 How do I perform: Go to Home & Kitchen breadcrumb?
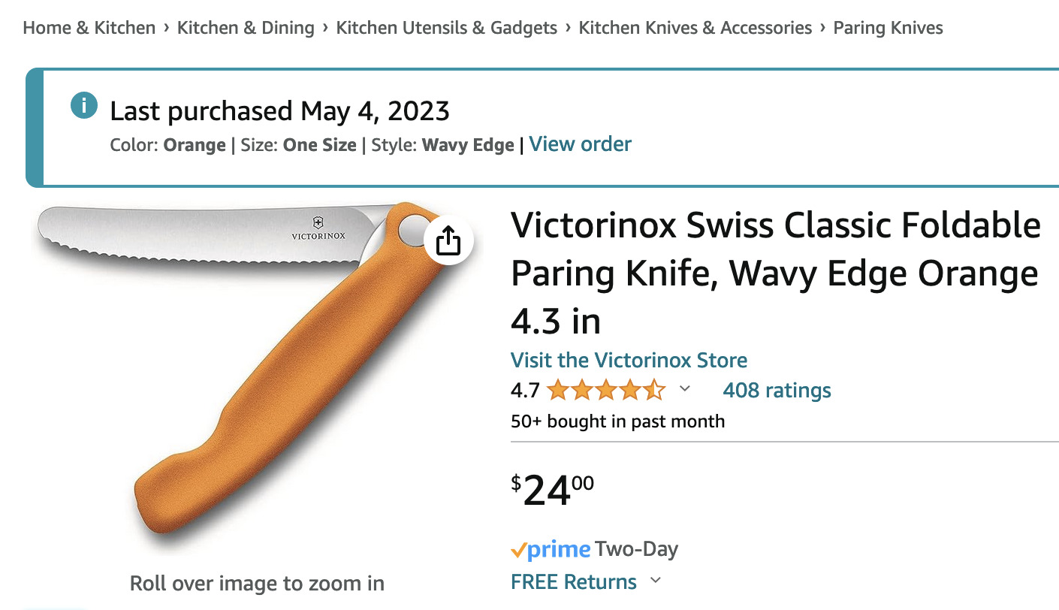(89, 29)
